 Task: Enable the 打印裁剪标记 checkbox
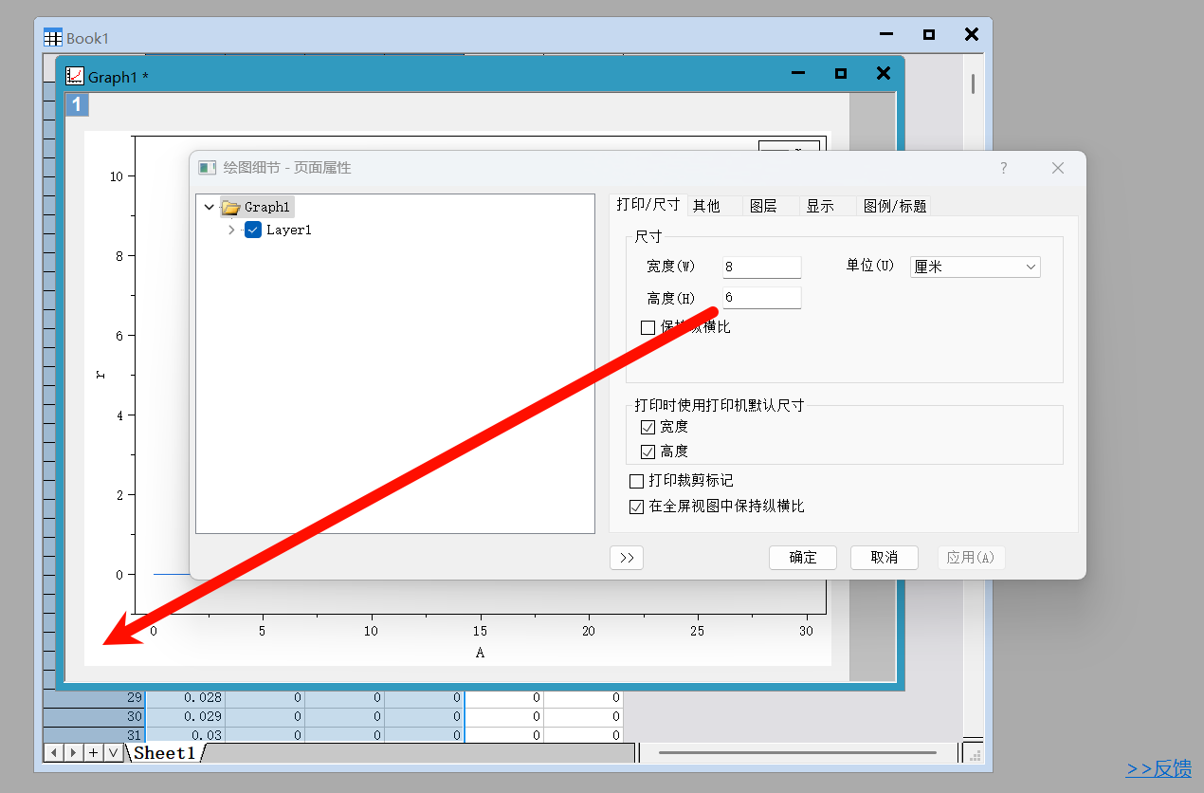pyautogui.click(x=636, y=481)
